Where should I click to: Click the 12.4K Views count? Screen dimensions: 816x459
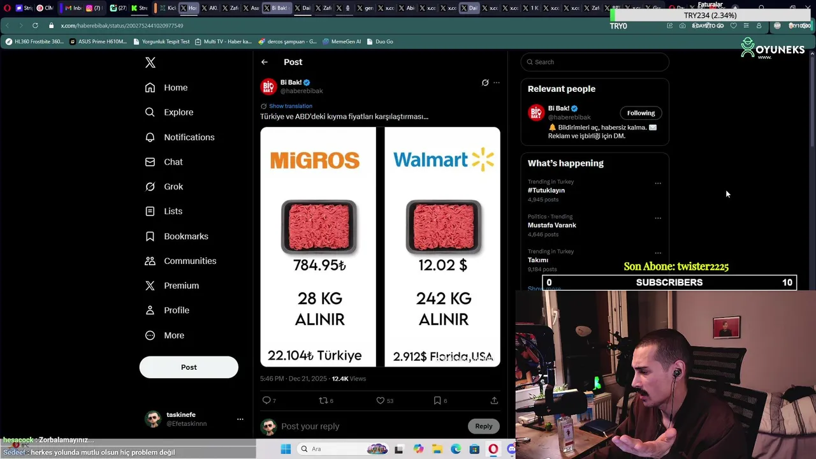(x=349, y=379)
